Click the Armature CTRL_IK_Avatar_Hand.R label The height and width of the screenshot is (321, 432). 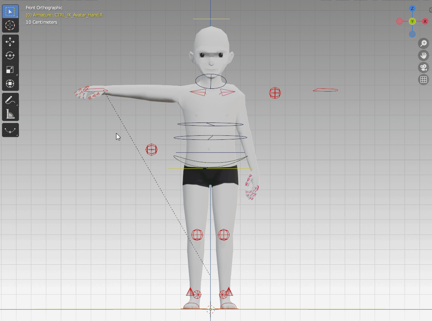(x=64, y=15)
